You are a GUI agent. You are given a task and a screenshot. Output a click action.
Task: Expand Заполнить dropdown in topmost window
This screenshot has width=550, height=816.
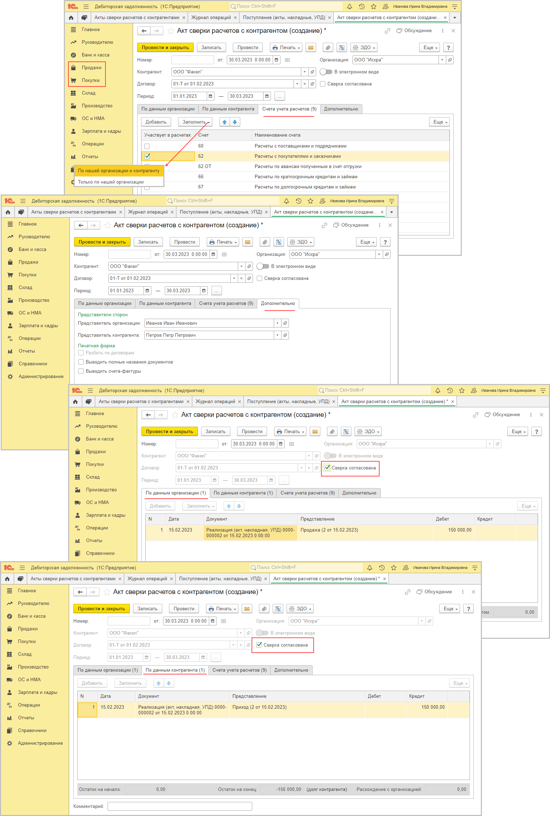195,122
